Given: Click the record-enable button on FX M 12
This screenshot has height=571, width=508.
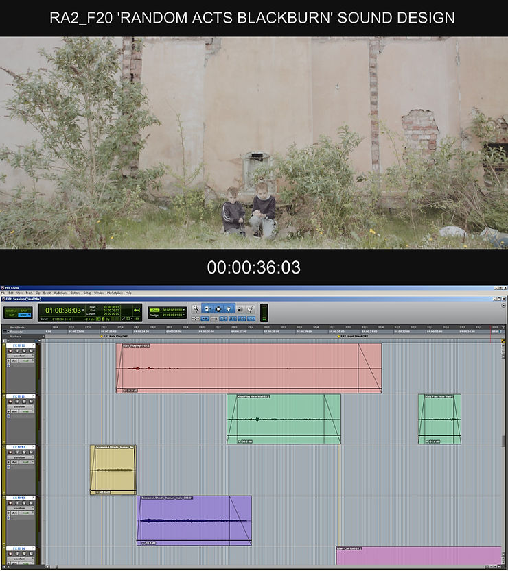Looking at the screenshot, I should [x=10, y=452].
